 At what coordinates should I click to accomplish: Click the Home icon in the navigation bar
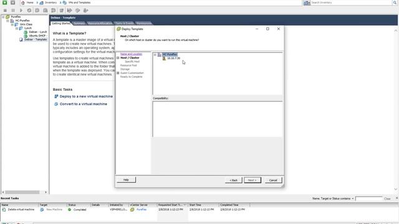click(x=23, y=2)
